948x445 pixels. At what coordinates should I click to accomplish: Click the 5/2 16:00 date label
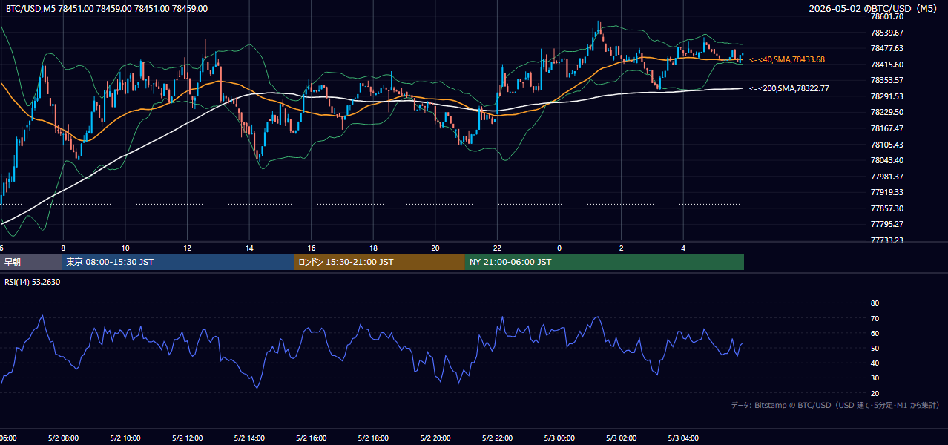[312, 438]
